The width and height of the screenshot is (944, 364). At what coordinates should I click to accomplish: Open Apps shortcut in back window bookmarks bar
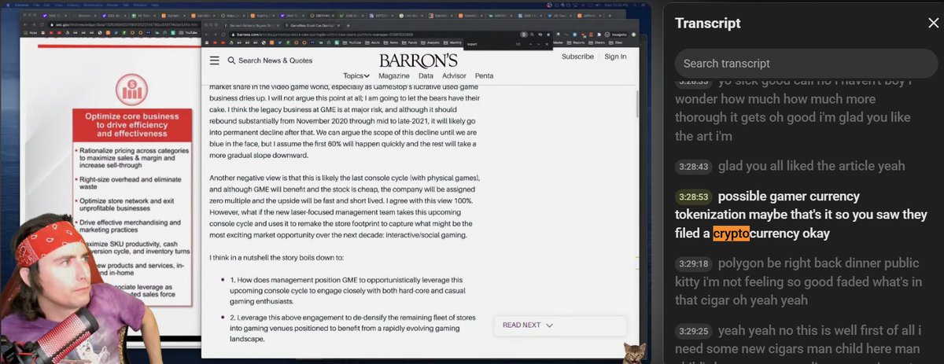point(30,33)
